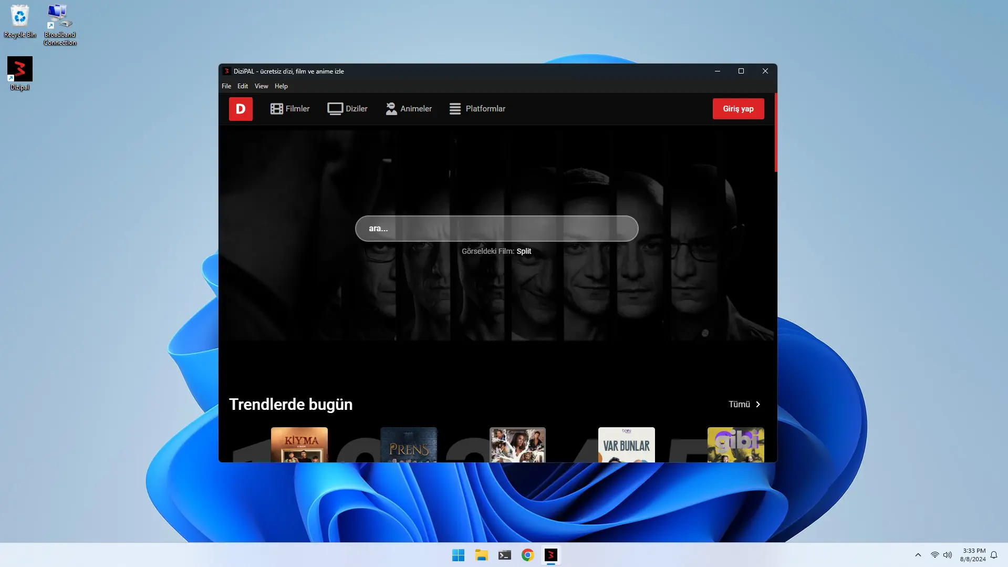This screenshot has height=567, width=1008.
Task: Click the red page scrollbar thumb
Action: tap(776, 132)
